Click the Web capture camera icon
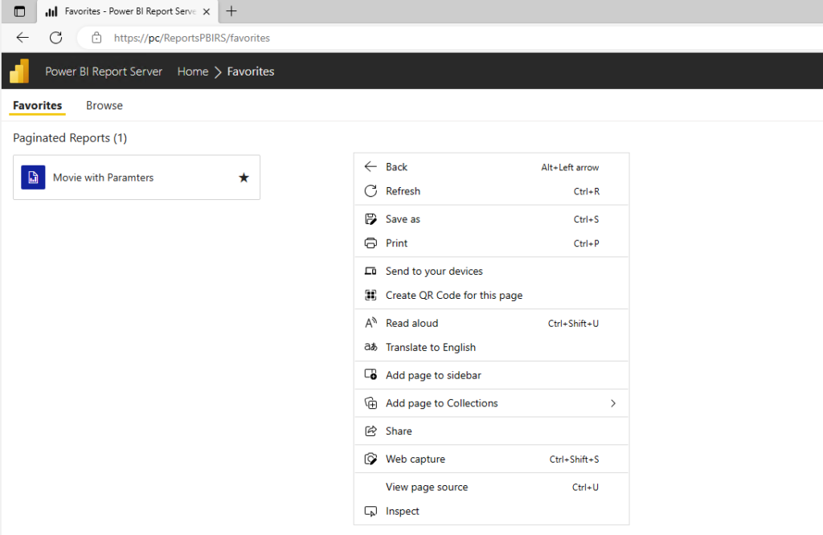Image resolution: width=823 pixels, height=535 pixels. 371,459
